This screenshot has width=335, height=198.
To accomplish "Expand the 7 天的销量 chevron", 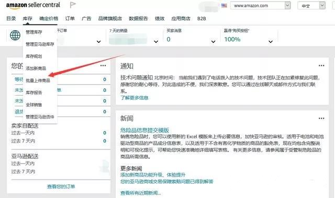I will click(x=156, y=42).
